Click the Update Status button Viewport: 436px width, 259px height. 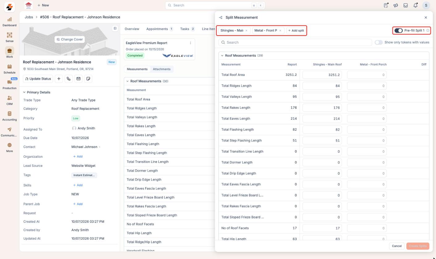[38, 79]
